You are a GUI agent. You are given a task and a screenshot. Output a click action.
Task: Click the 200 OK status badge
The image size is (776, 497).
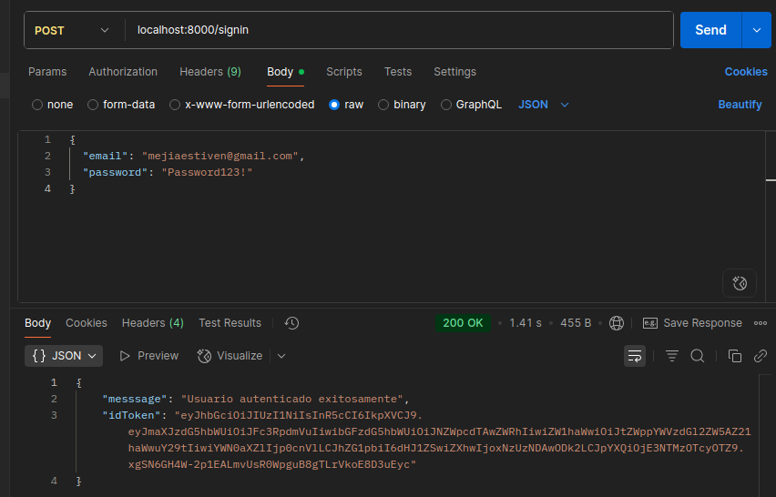[463, 323]
